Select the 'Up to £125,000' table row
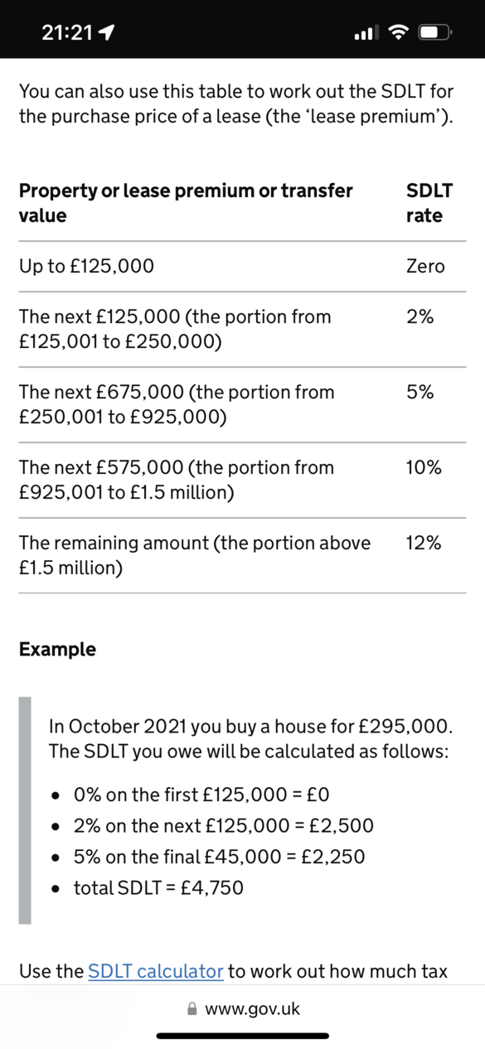 pos(242,266)
